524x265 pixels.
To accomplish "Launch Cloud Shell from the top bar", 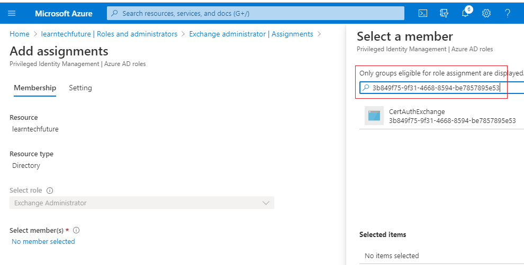I will click(x=423, y=13).
